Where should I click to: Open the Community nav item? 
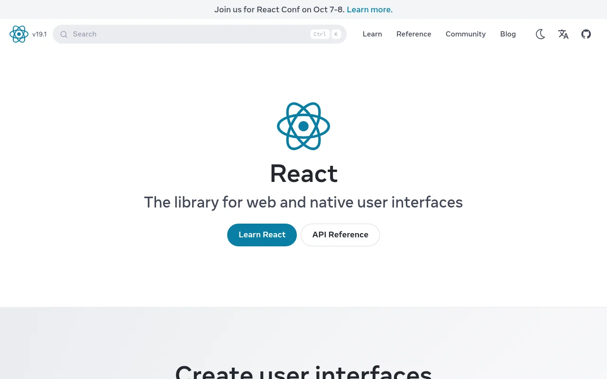click(465, 34)
